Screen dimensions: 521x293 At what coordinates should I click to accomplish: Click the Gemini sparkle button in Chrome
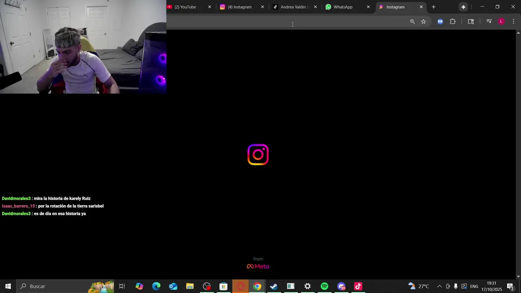tap(463, 7)
